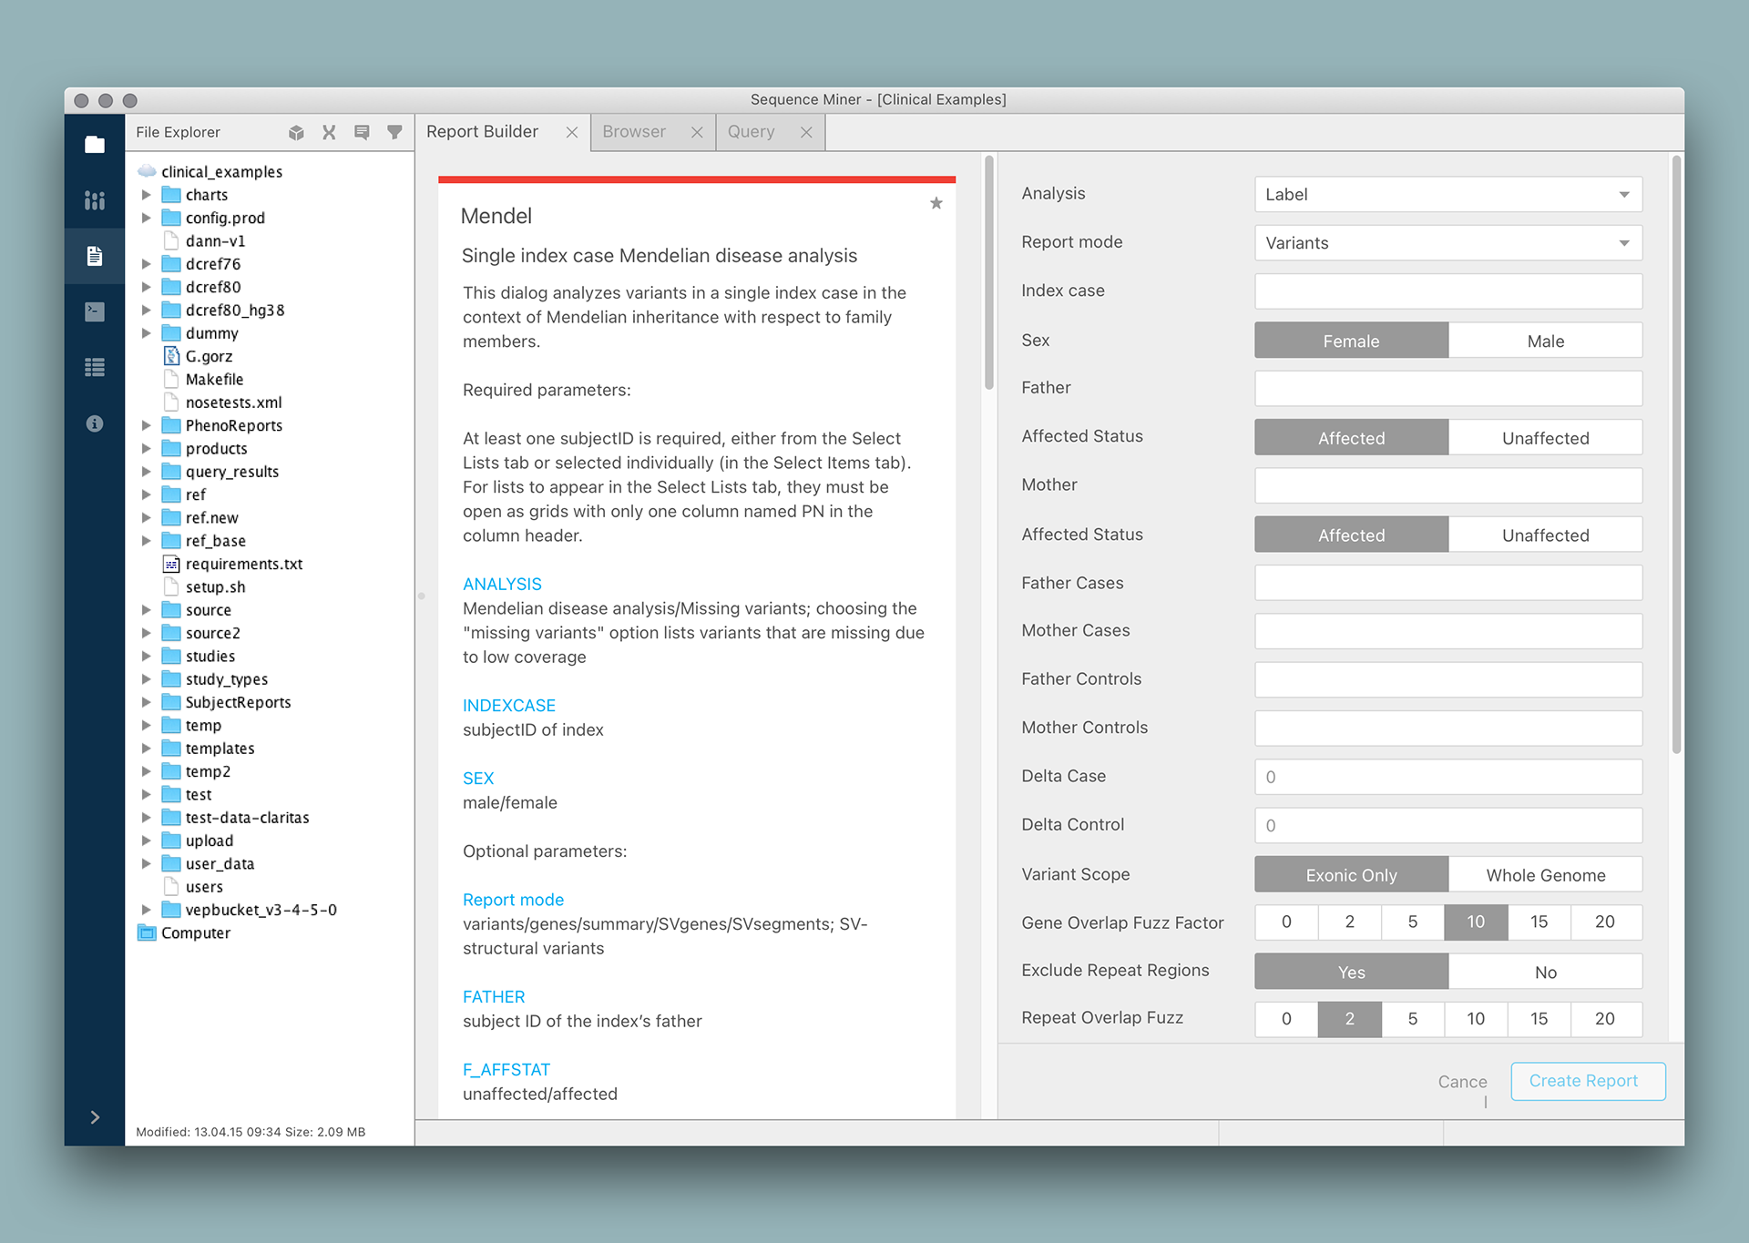Click the Mother Controls input field
This screenshot has width=1749, height=1243.
click(x=1448, y=728)
